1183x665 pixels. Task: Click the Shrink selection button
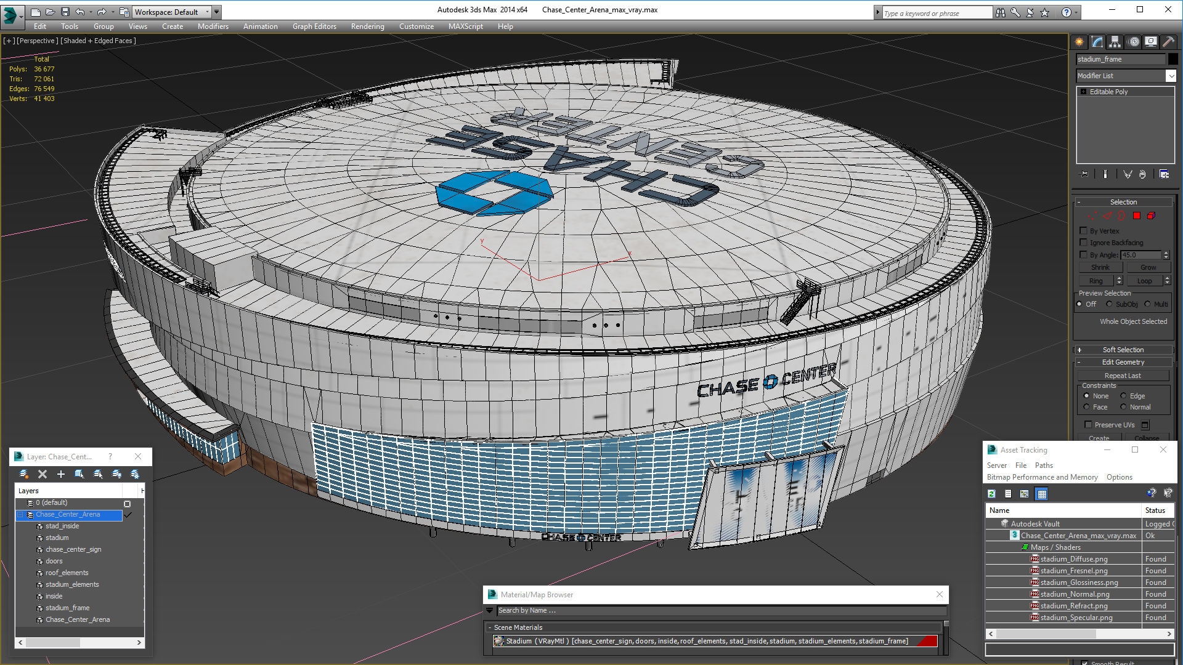point(1100,267)
